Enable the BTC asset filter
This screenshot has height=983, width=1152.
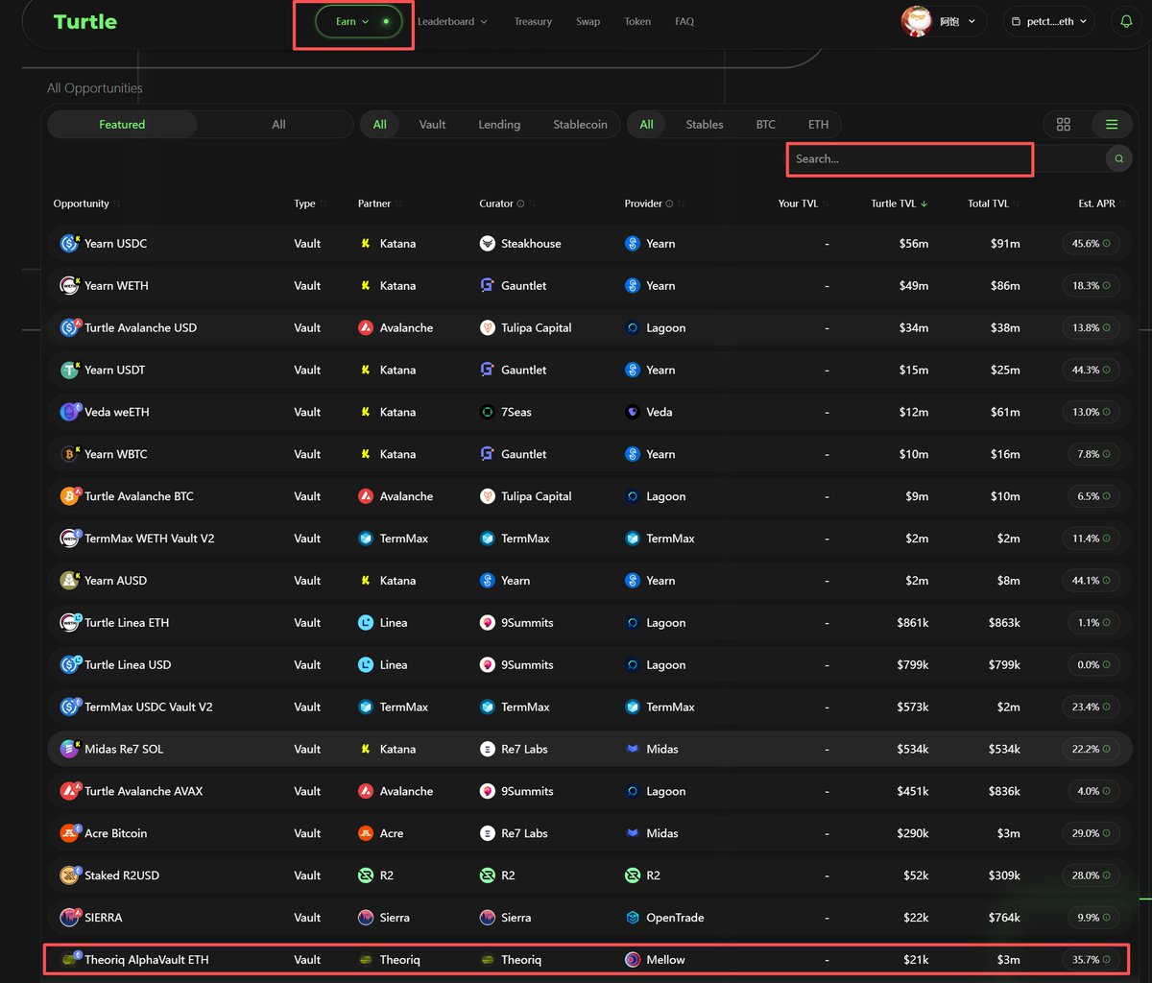765,125
